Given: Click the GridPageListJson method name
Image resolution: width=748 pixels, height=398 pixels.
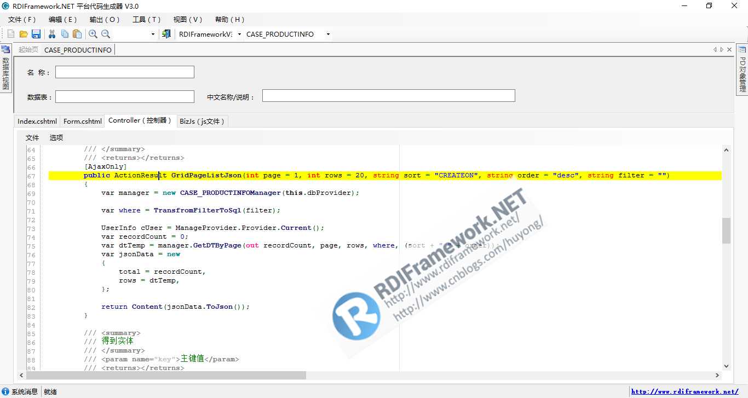Looking at the screenshot, I should pos(206,175).
